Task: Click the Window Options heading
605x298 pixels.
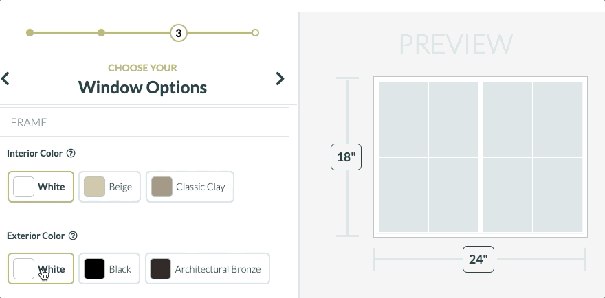Action: (x=142, y=87)
